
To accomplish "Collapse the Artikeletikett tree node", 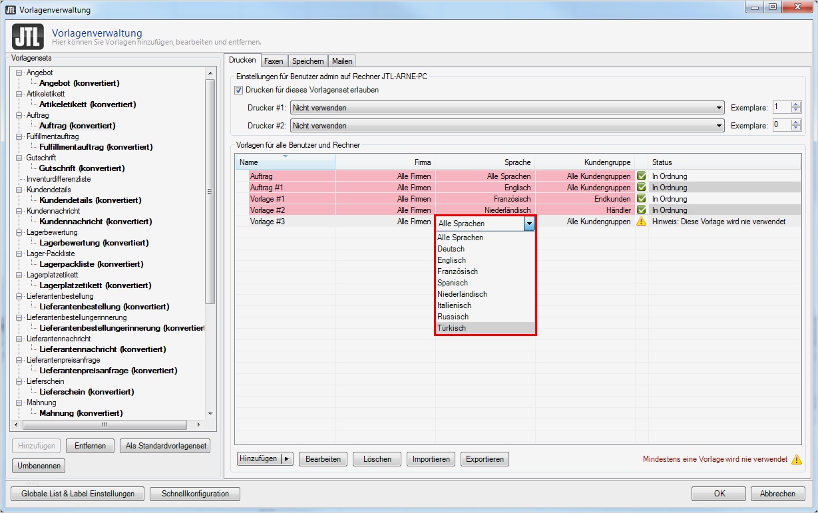I will tap(19, 94).
